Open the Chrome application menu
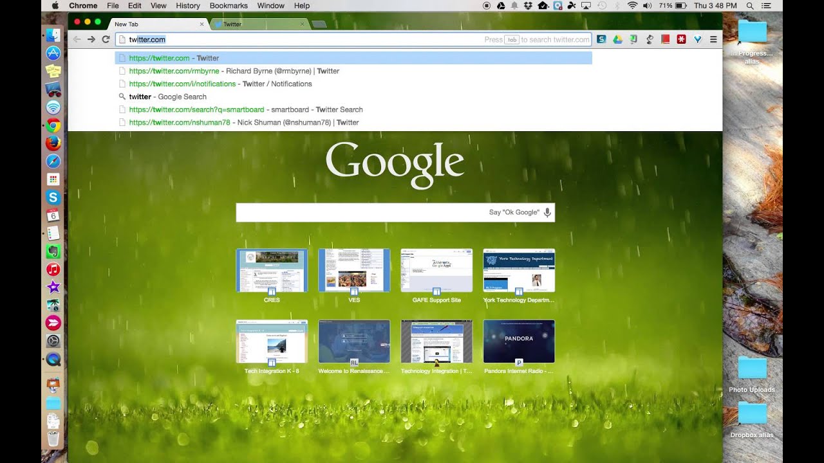 [x=83, y=6]
